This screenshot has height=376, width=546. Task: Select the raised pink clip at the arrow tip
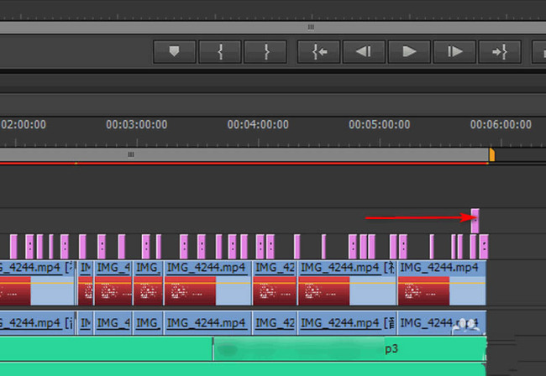(475, 221)
